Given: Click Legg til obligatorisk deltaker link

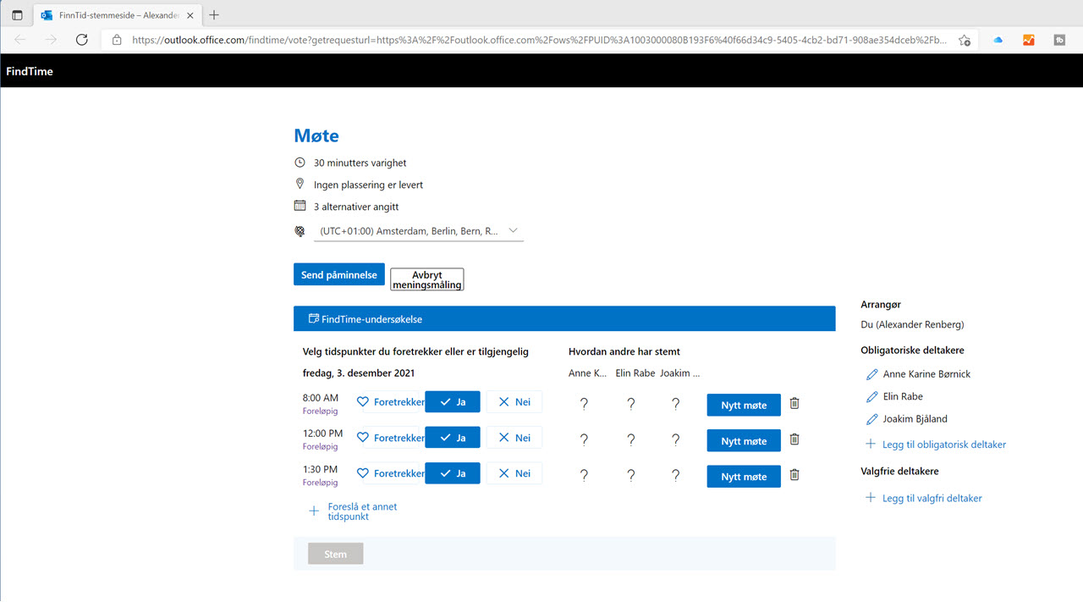Looking at the screenshot, I should click(x=944, y=444).
